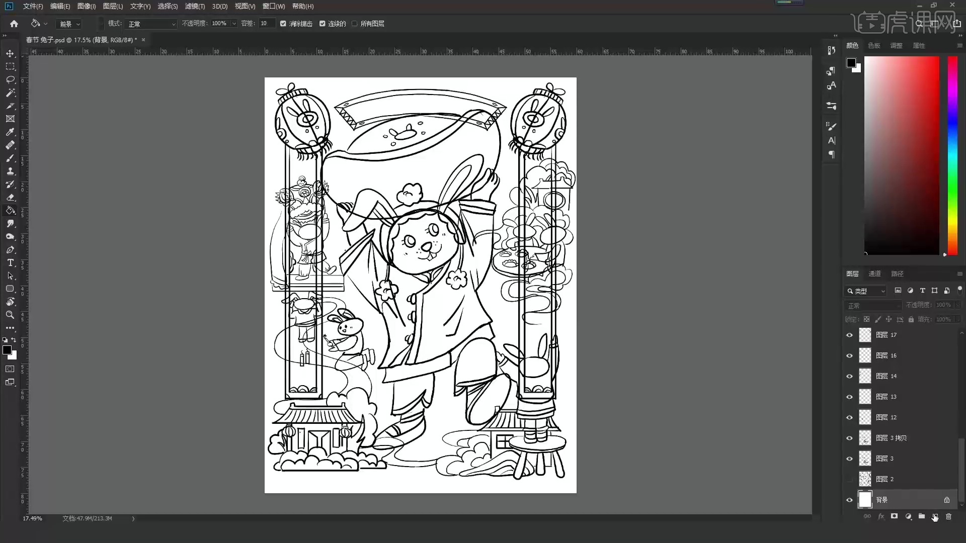Click the vertical hue slider bar
Image resolution: width=966 pixels, height=543 pixels.
(952, 155)
